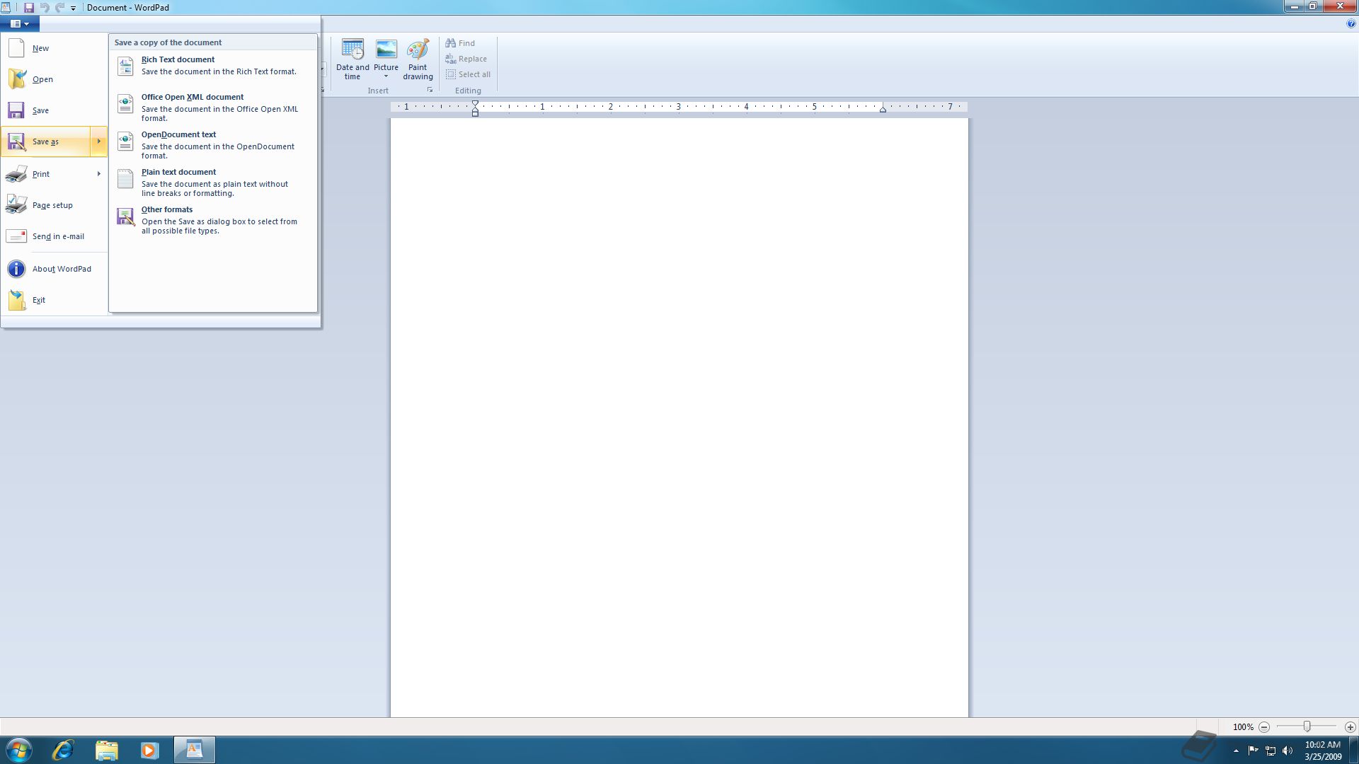The width and height of the screenshot is (1359, 764).
Task: Click the right indent ruler marker
Action: point(883,109)
